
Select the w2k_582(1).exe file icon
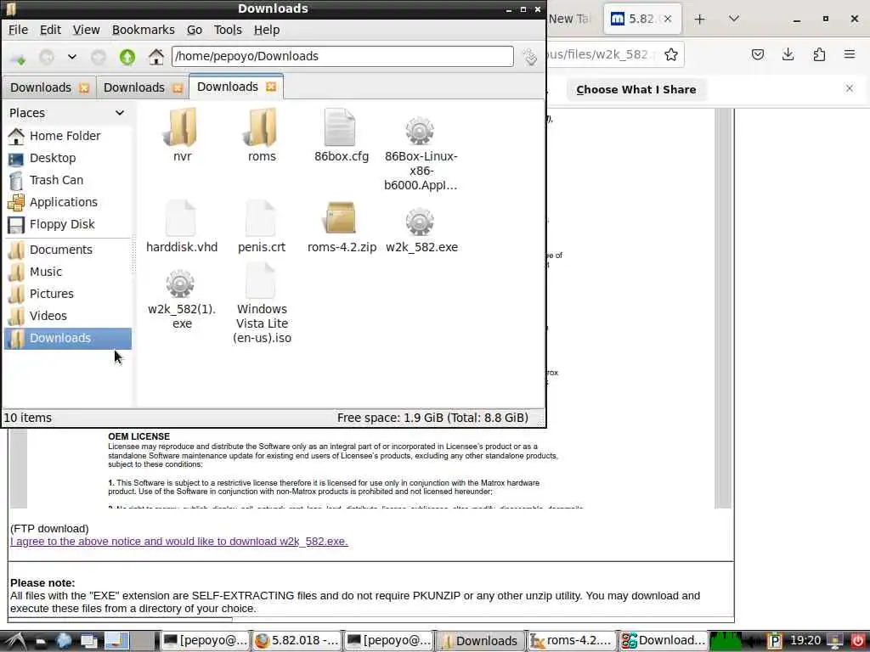click(x=180, y=284)
